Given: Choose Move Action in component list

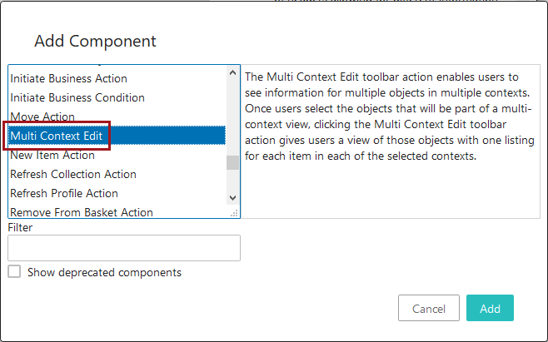Looking at the screenshot, I should 42,117.
